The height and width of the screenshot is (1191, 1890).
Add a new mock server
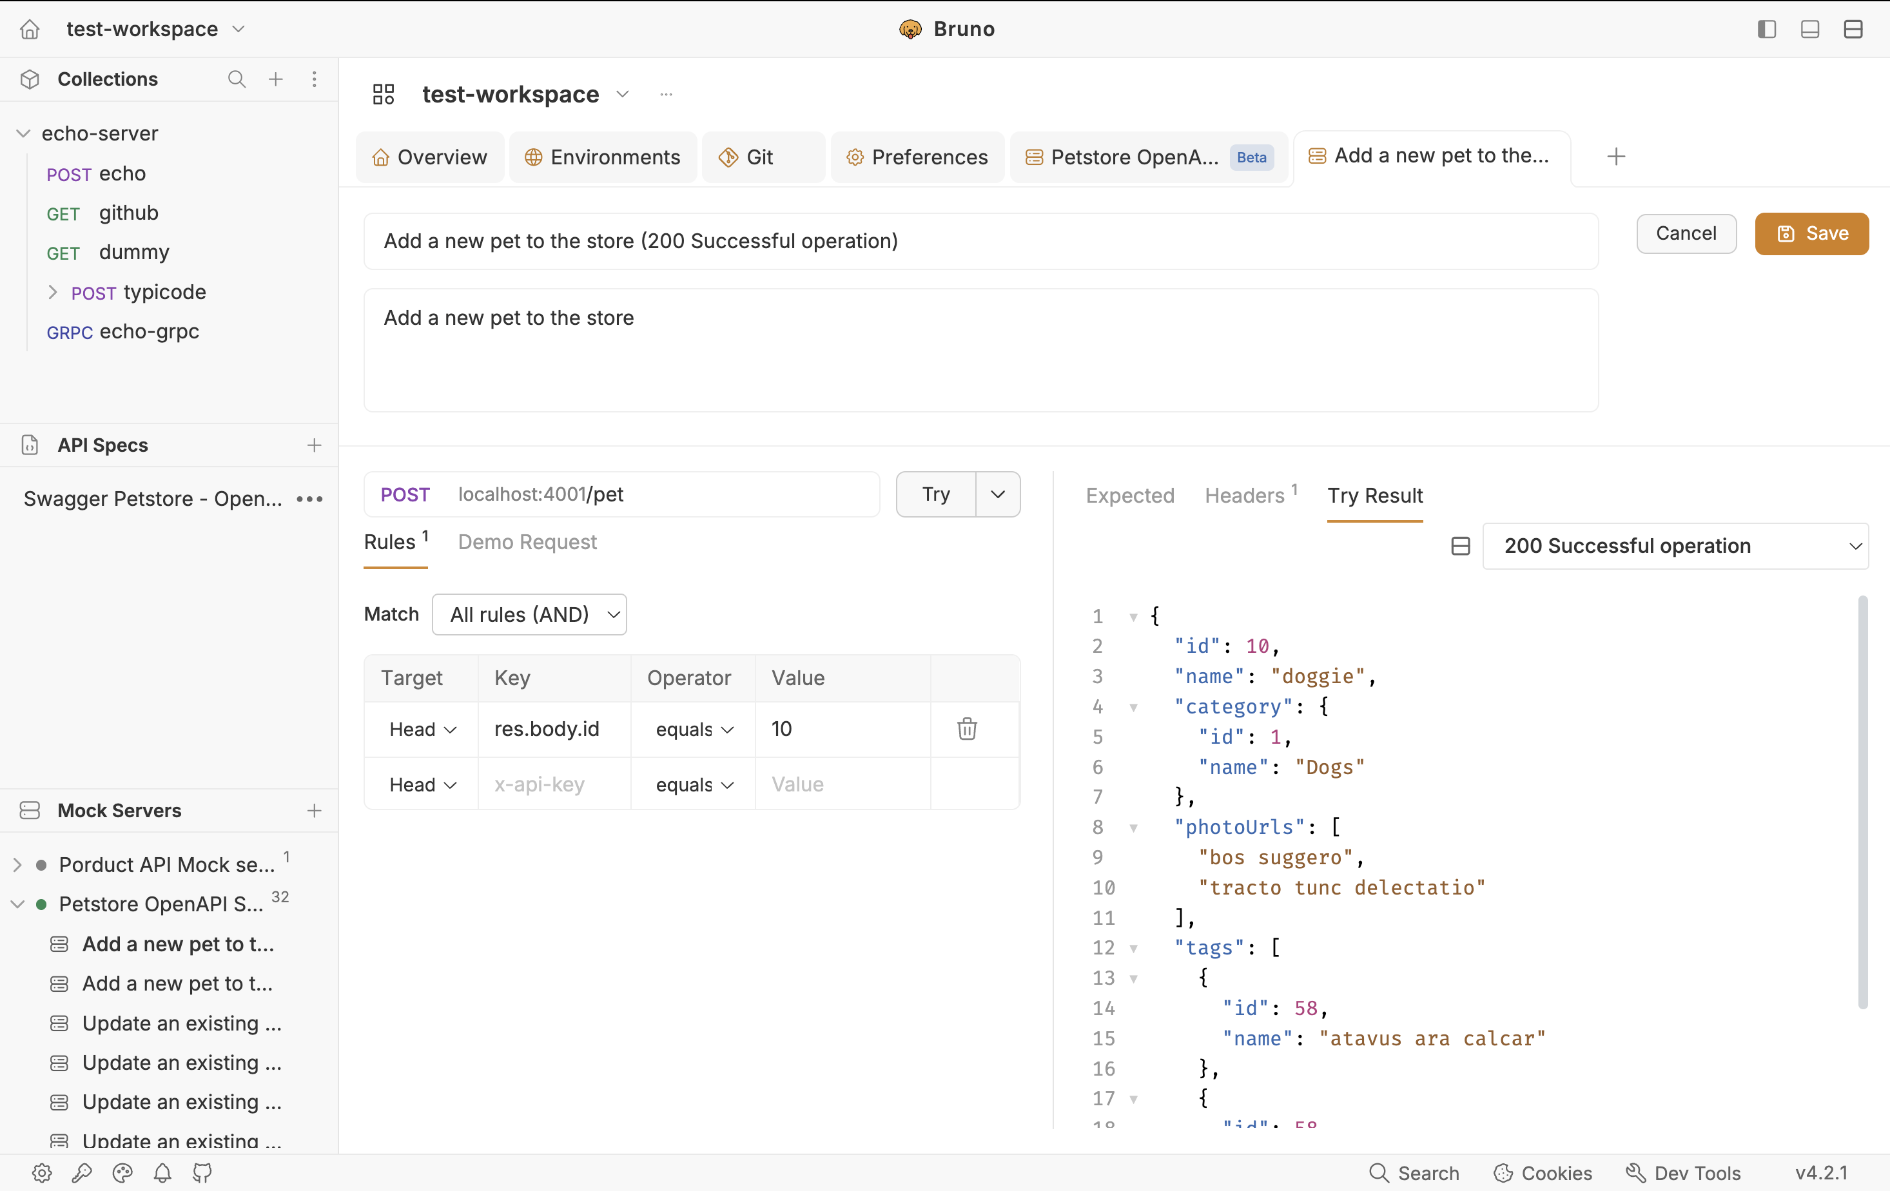click(x=314, y=811)
